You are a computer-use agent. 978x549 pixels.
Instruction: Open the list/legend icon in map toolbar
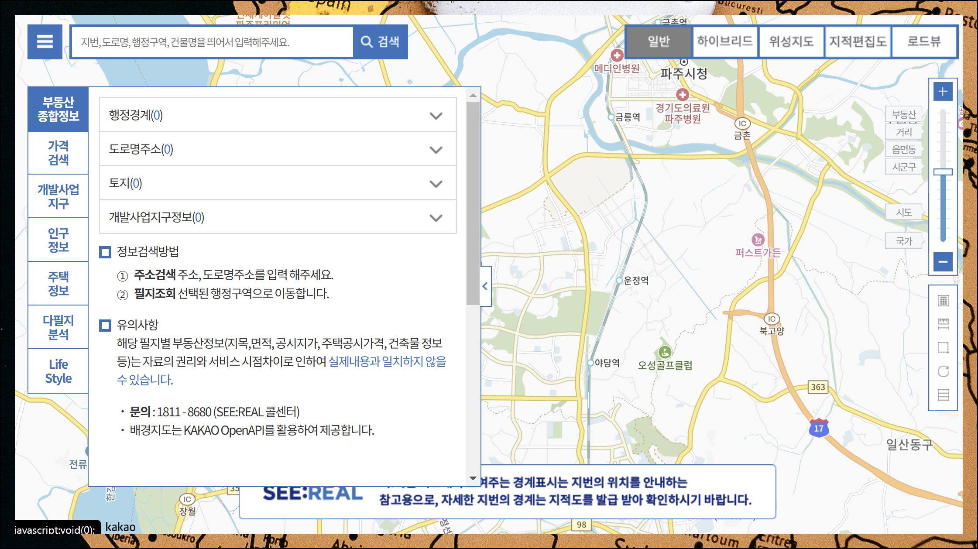(x=943, y=395)
